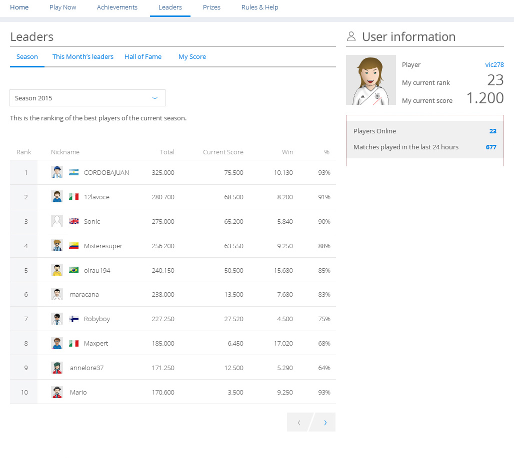
Task: Click CORDOBAJUAN's player avatar icon
Action: [57, 172]
